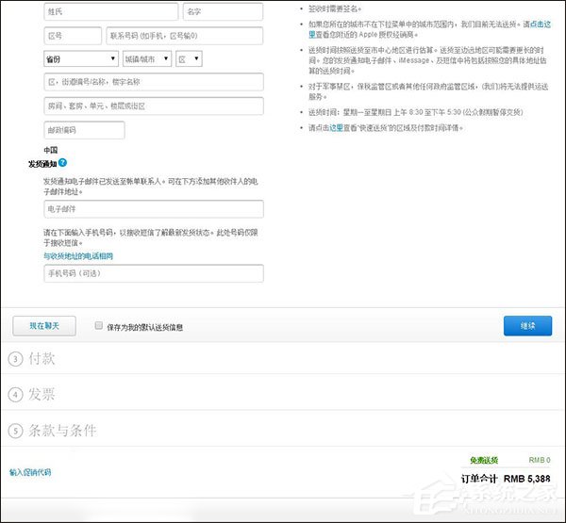Focus the 姓氏 last name field
566x523 pixels.
[111, 11]
